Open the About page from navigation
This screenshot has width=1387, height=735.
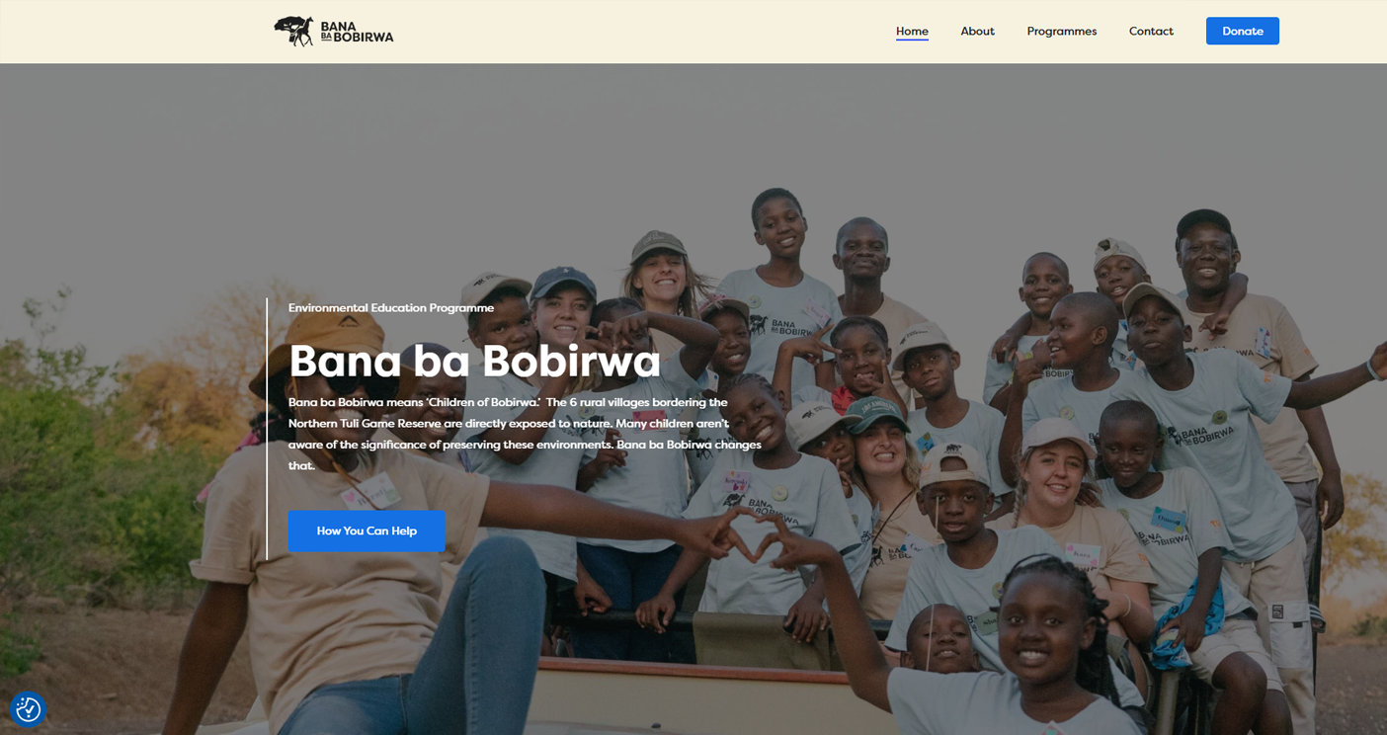(977, 31)
